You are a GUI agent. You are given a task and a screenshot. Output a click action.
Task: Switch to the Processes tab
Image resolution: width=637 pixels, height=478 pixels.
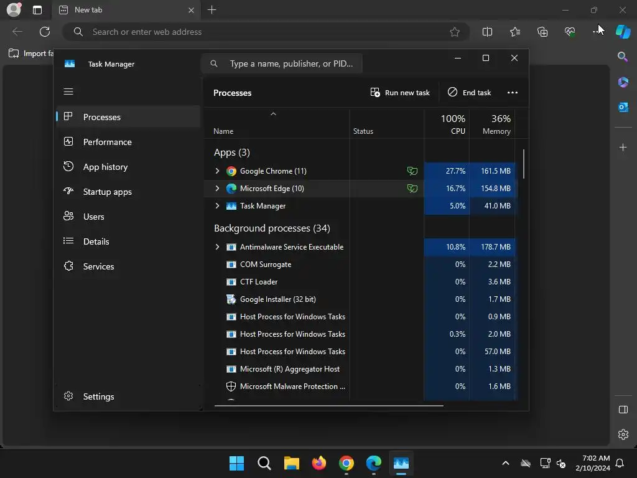128,117
